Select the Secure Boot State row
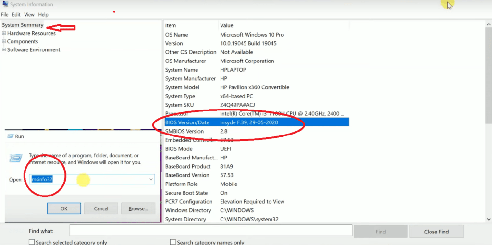This screenshot has width=492, height=245. (x=257, y=193)
